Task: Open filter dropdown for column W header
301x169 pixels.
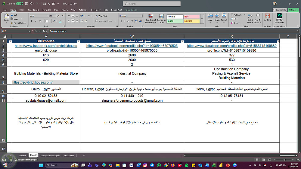Action: tap(182, 41)
